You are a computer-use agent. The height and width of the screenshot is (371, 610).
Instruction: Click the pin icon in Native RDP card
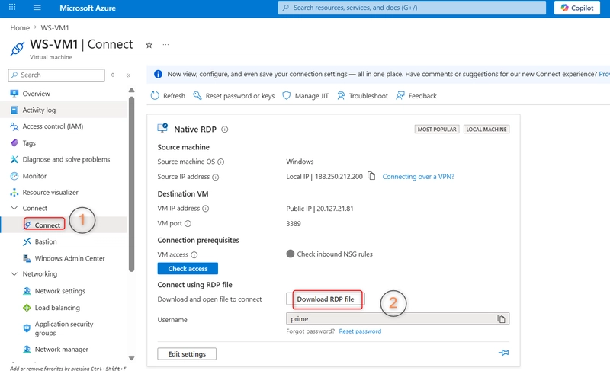point(503,353)
